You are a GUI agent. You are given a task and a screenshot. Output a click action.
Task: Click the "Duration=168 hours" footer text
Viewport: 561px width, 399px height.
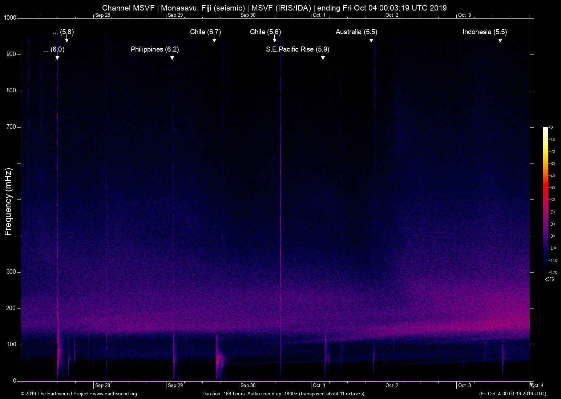284,394
